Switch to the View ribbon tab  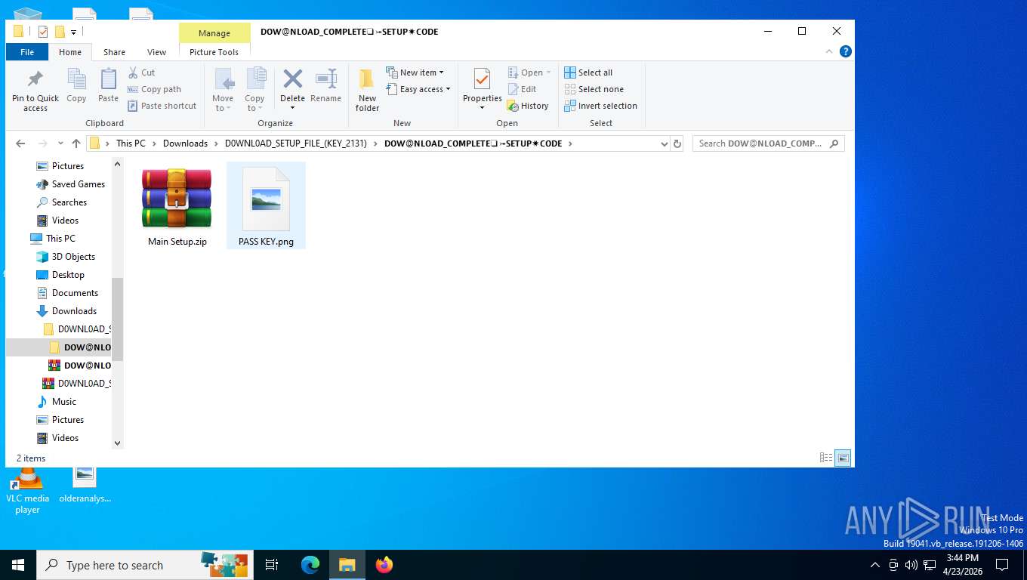pyautogui.click(x=156, y=52)
